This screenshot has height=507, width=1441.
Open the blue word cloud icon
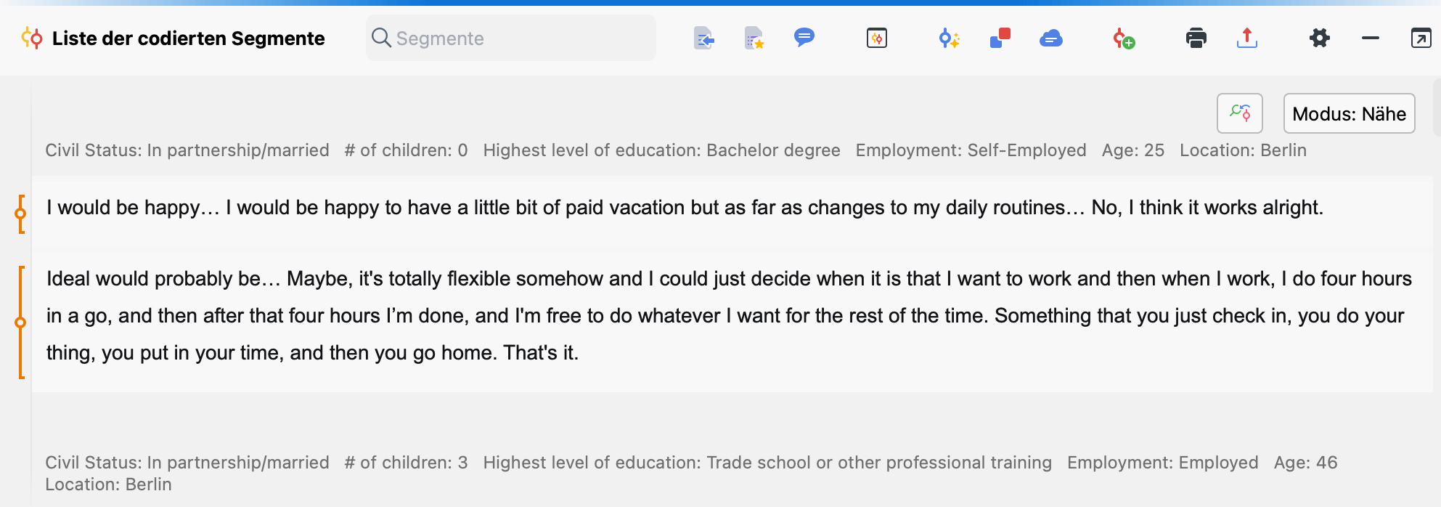[1050, 38]
